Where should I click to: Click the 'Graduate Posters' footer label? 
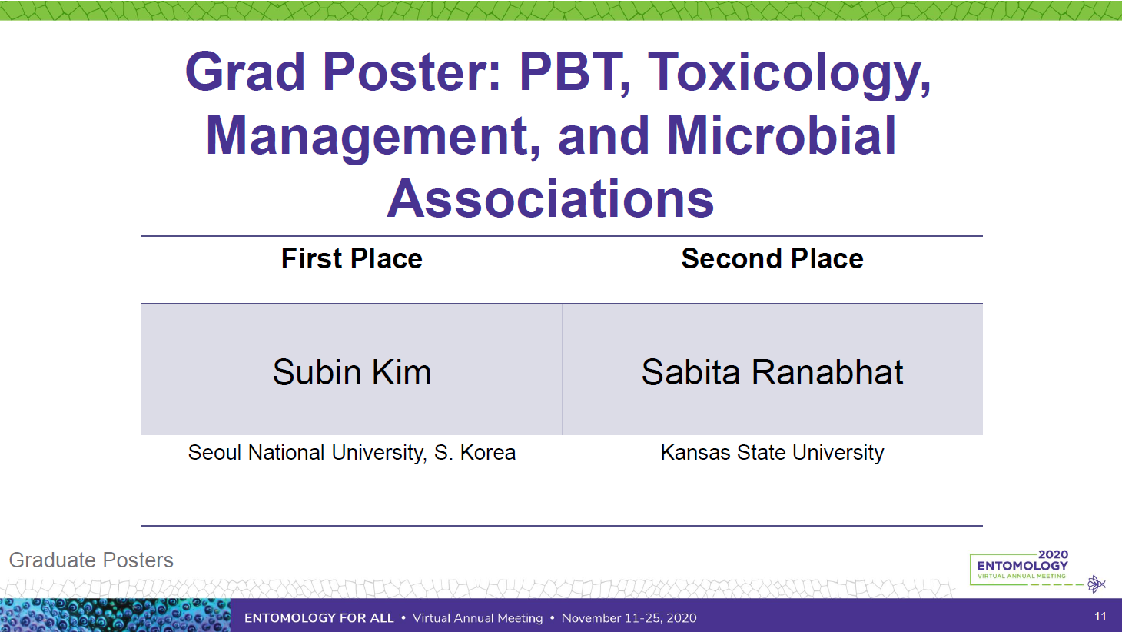pyautogui.click(x=91, y=560)
